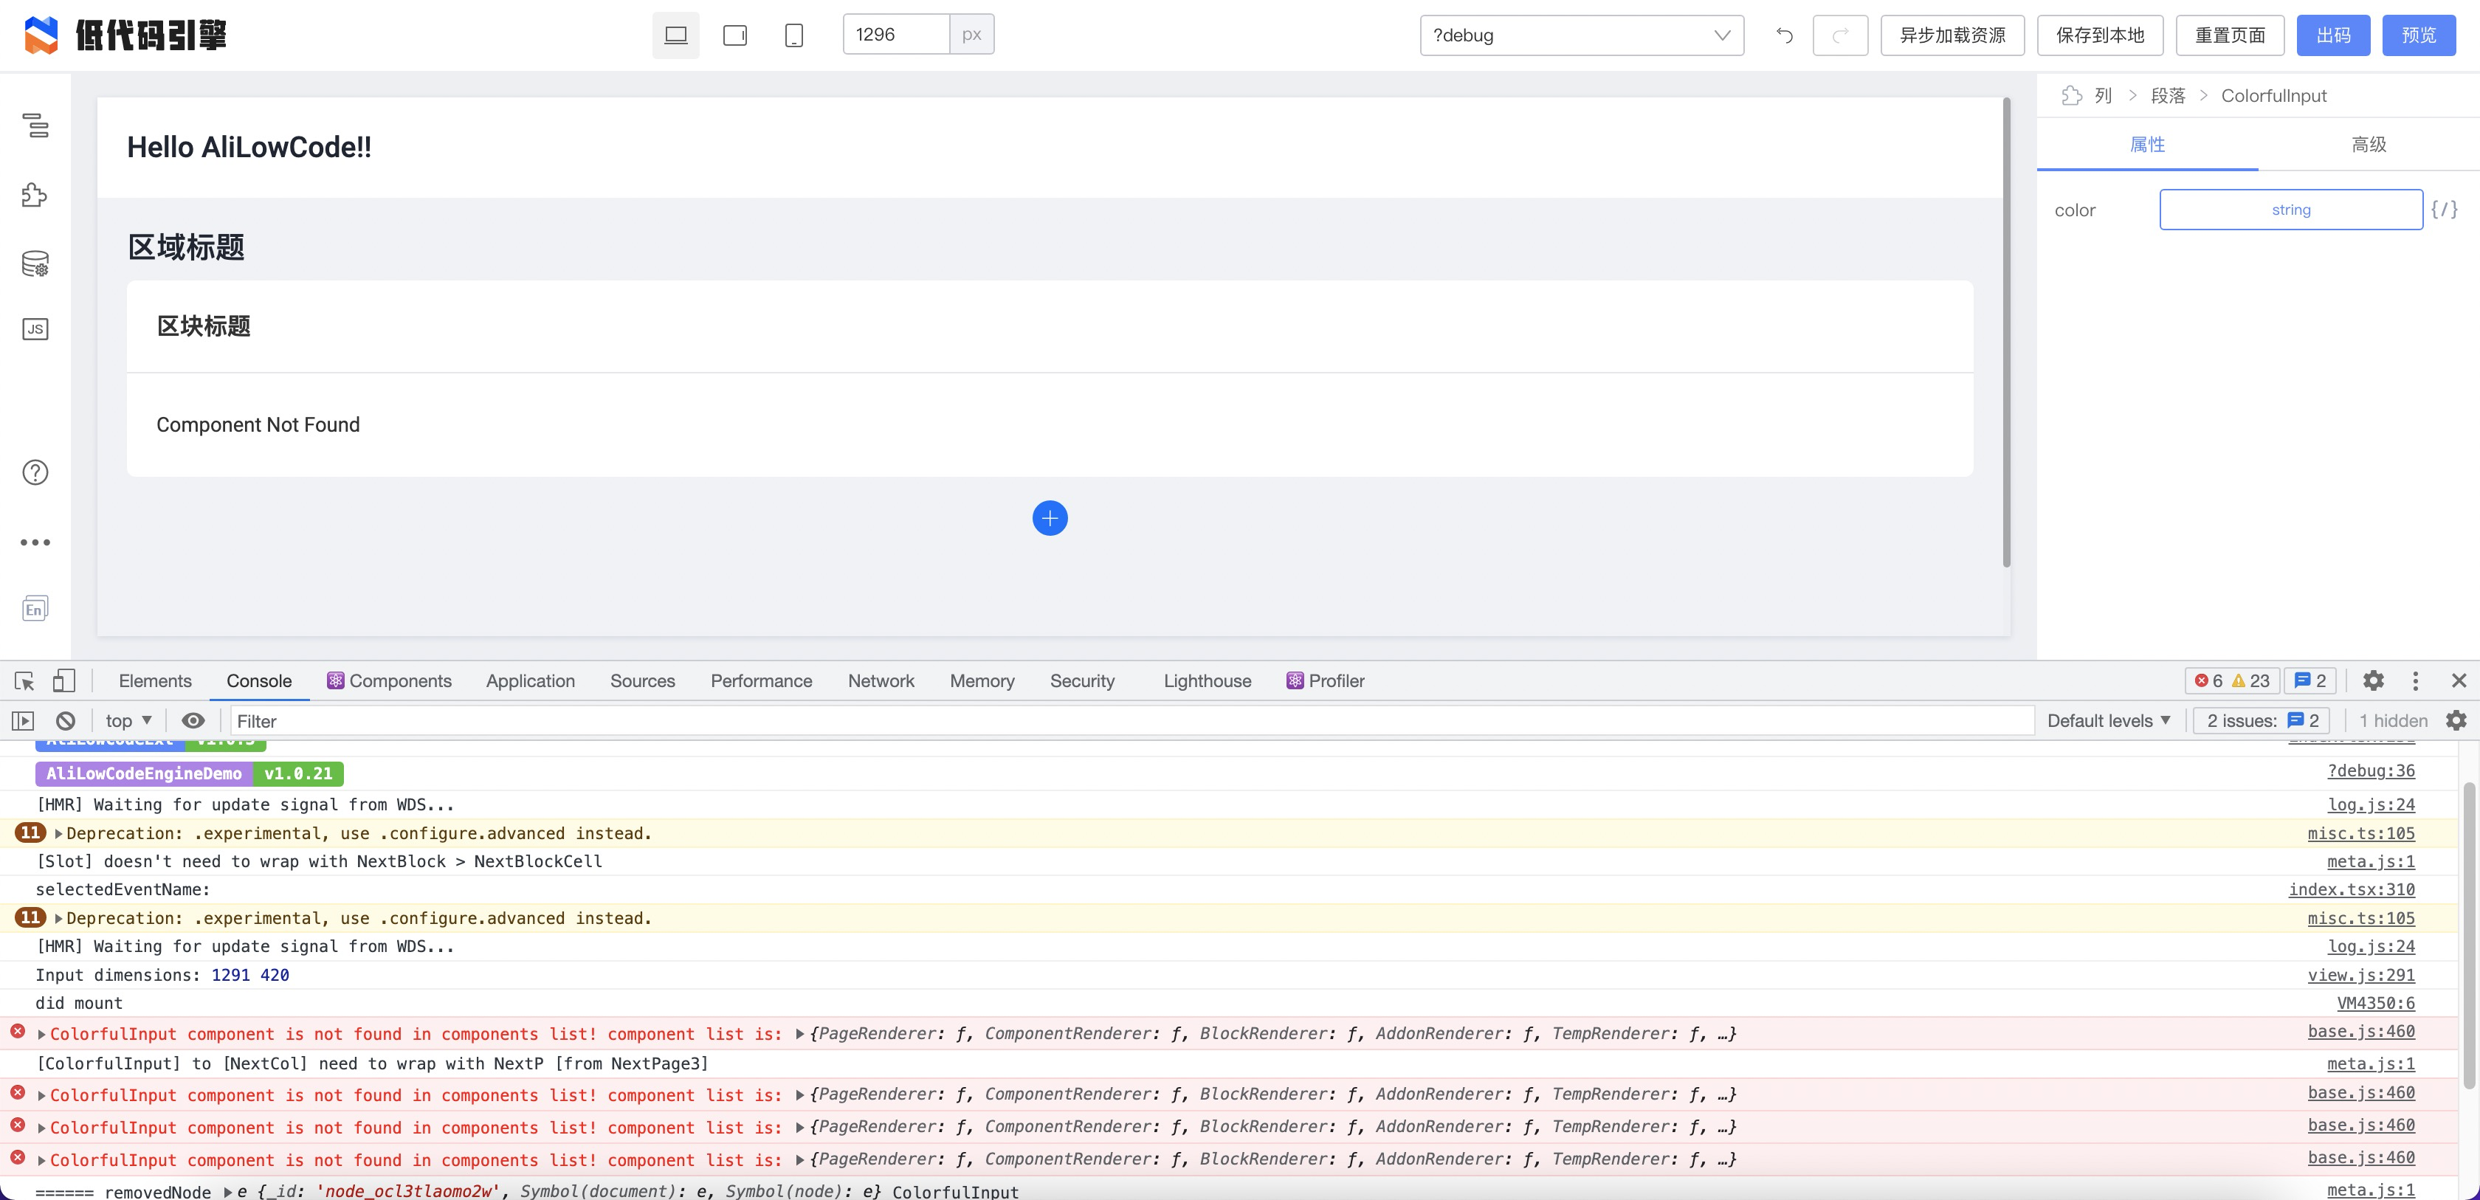Viewport: 2480px width, 1200px height.
Task: Switch to the Network tab
Action: [881, 680]
